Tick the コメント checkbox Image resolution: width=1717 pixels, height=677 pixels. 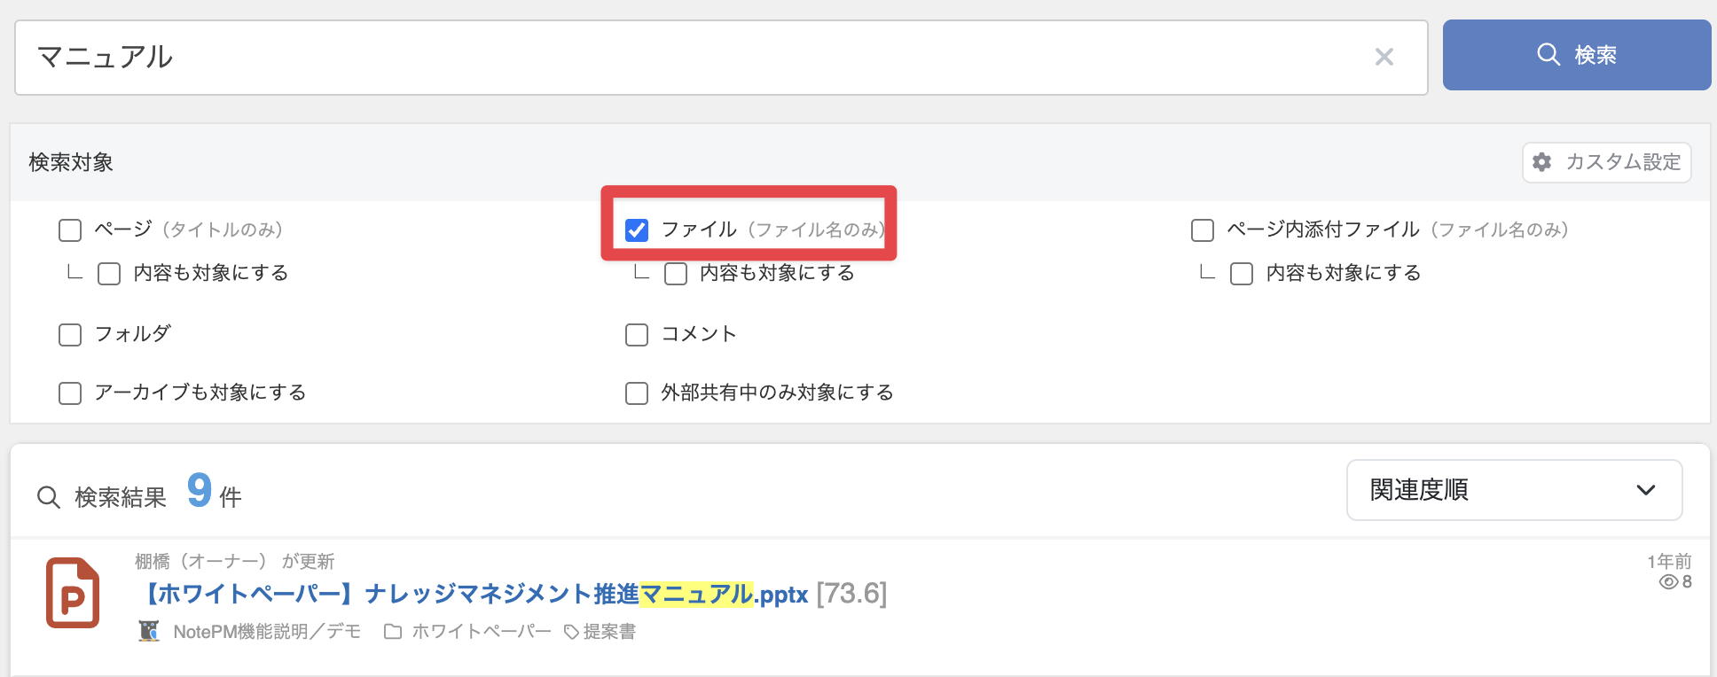pyautogui.click(x=637, y=335)
